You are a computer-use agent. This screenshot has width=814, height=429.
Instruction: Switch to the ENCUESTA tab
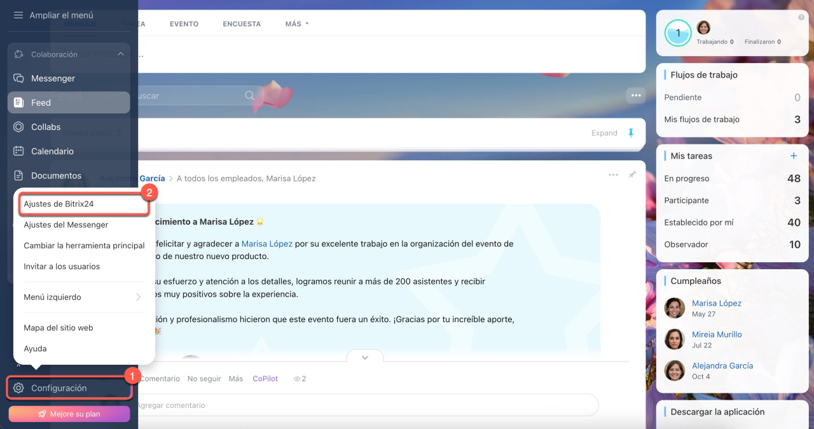coord(242,24)
